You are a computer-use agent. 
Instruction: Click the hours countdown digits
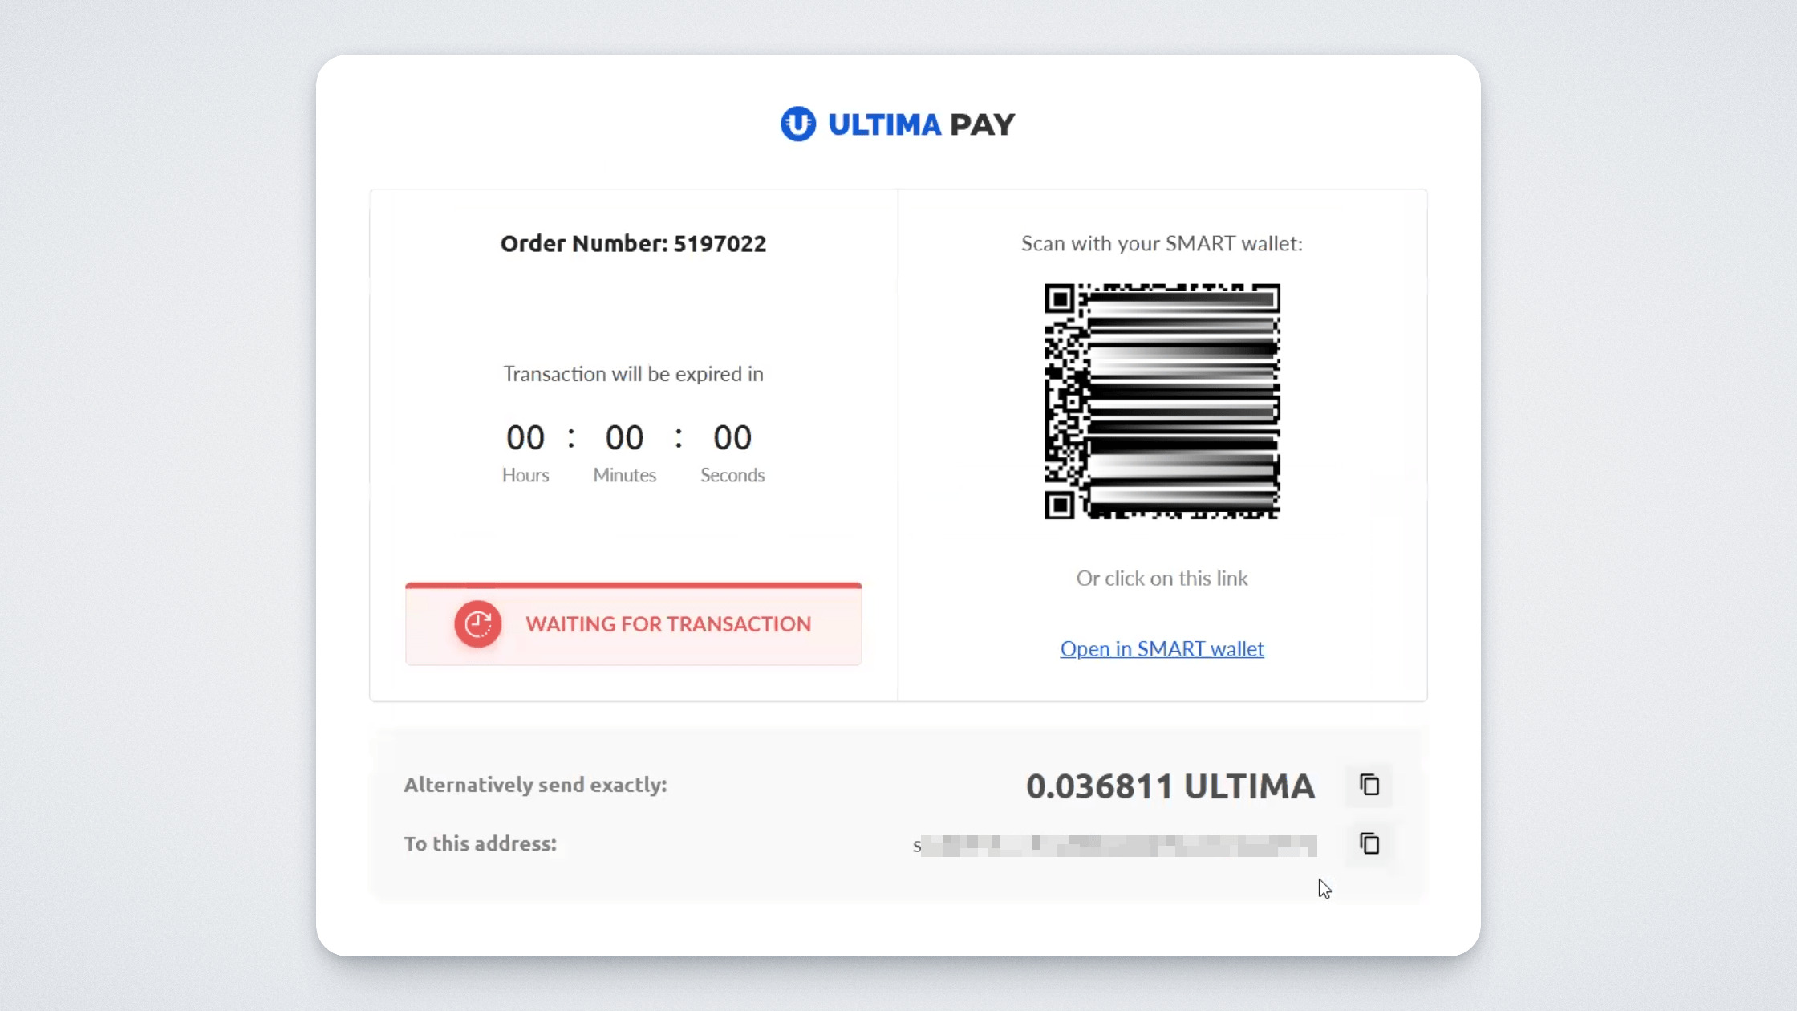tap(525, 438)
